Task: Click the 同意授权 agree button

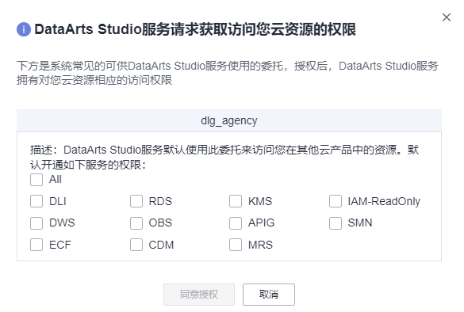Action: [x=199, y=295]
